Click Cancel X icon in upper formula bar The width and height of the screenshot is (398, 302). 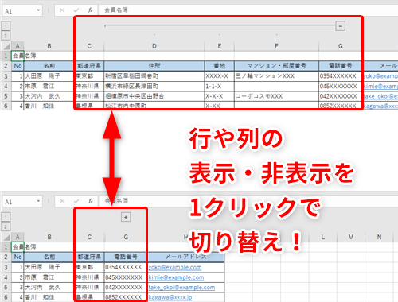[62, 10]
